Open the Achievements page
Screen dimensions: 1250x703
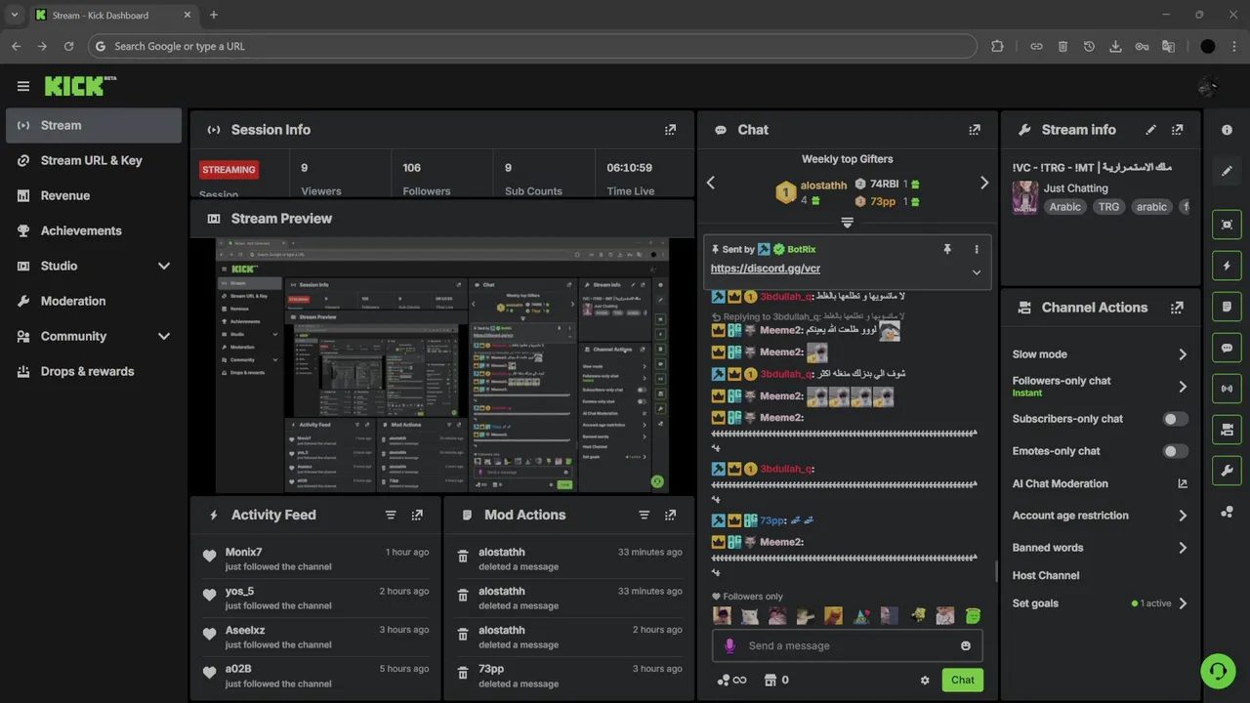coord(94,230)
